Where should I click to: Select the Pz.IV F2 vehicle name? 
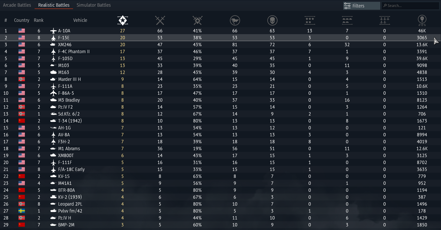(x=65, y=107)
